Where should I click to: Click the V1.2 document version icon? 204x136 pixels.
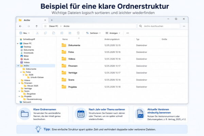point(140,114)
